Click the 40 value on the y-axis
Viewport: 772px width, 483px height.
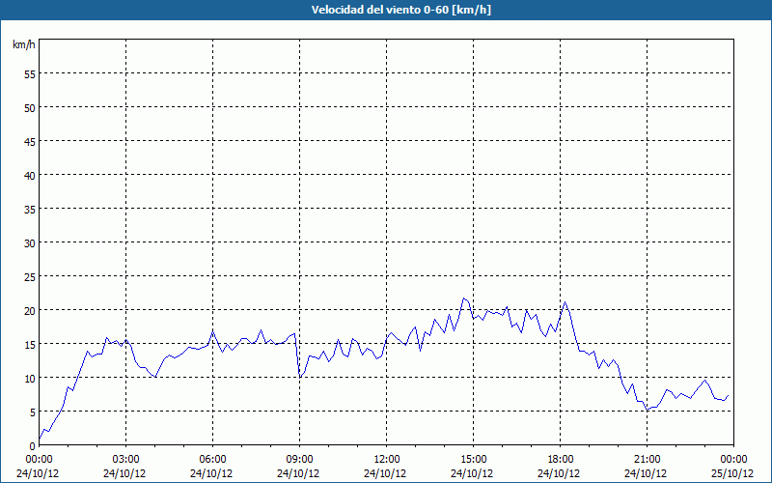(x=30, y=176)
